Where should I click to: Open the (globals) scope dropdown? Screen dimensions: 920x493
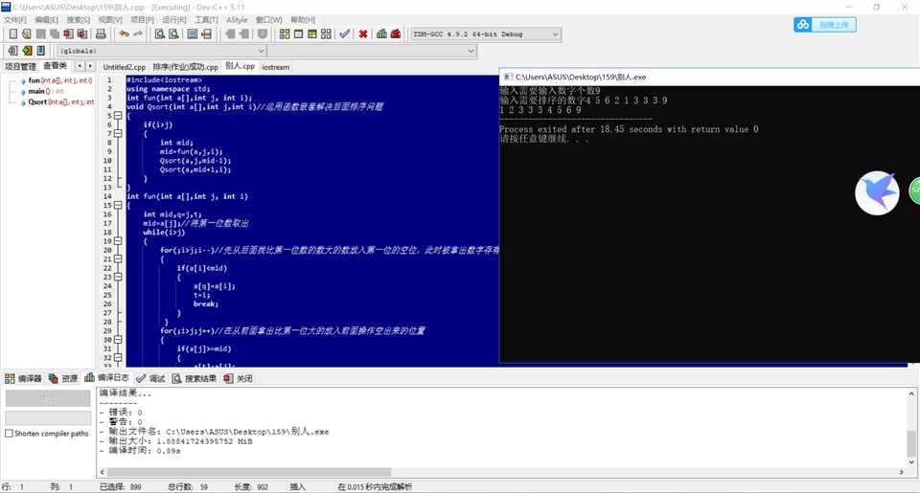(x=162, y=51)
